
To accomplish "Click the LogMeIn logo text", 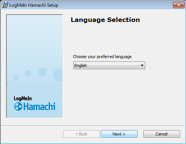I will [x=23, y=99].
